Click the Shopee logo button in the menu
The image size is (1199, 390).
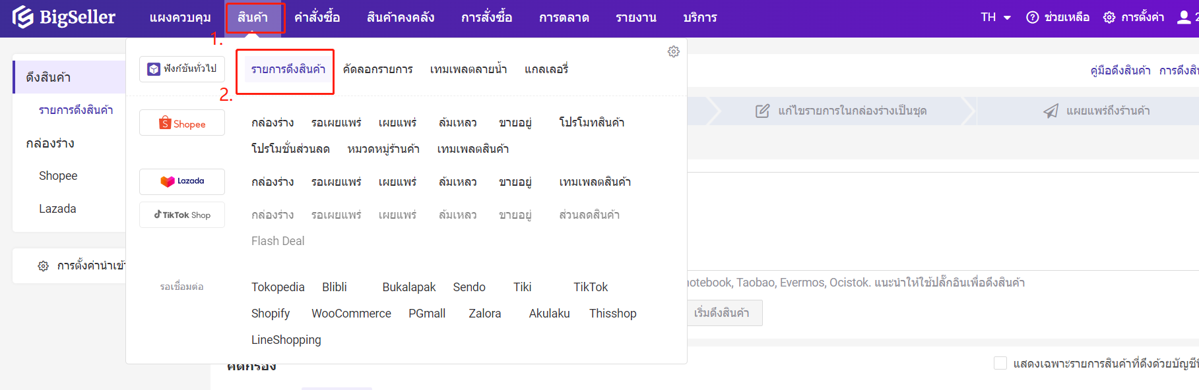point(182,123)
